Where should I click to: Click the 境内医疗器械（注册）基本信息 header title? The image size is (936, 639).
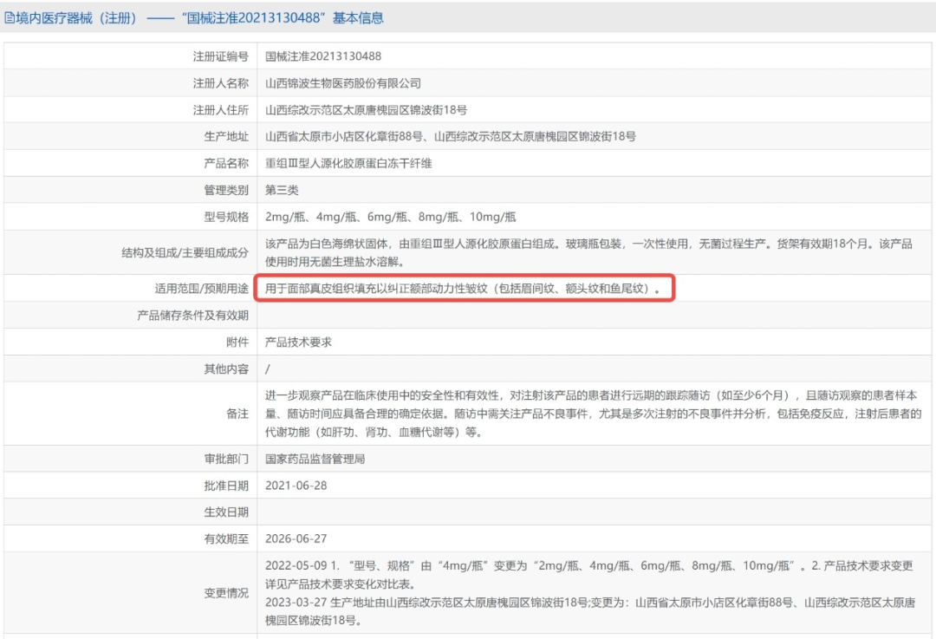(199, 18)
